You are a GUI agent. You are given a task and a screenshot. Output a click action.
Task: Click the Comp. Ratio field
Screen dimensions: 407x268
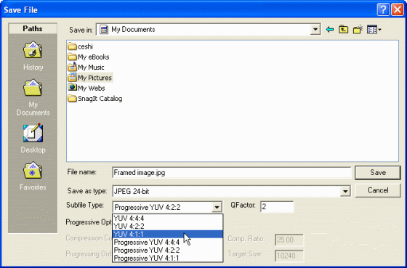coord(289,240)
